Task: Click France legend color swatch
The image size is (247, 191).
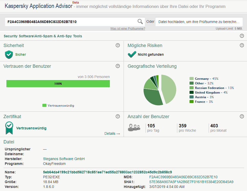Action: 191,102
